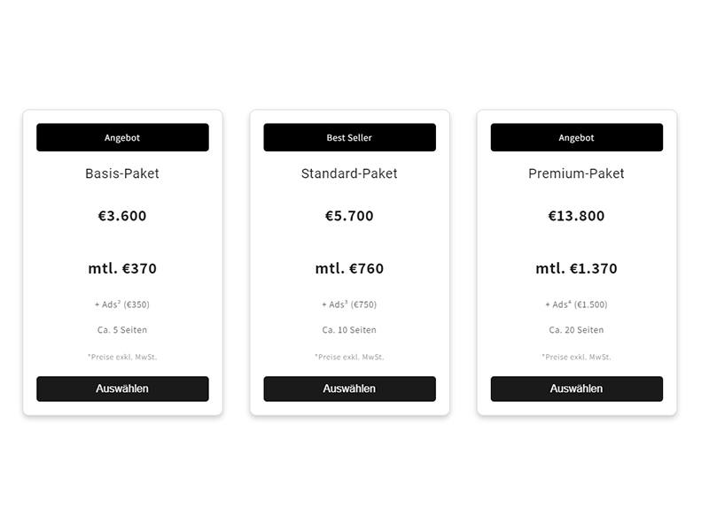
Task: Click the Ads (€750) footnote text
Action: click(x=349, y=304)
